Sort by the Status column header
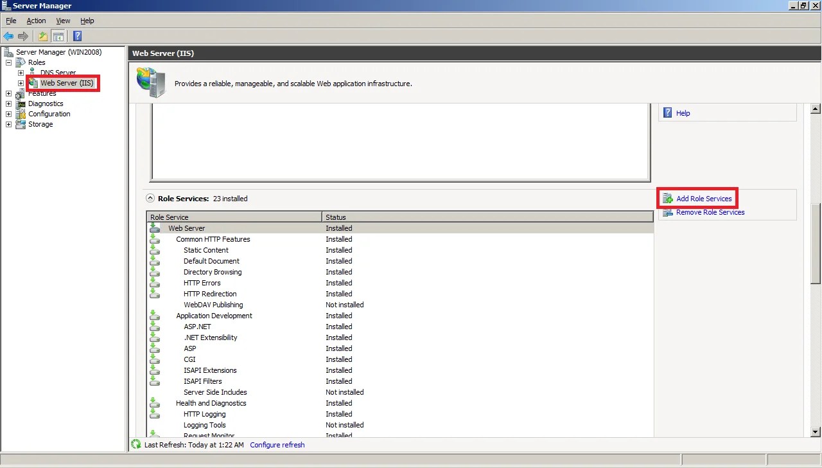This screenshot has width=822, height=468. [487, 217]
